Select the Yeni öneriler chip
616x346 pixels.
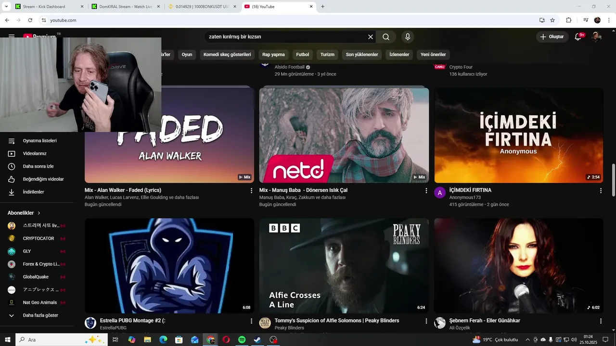433,54
